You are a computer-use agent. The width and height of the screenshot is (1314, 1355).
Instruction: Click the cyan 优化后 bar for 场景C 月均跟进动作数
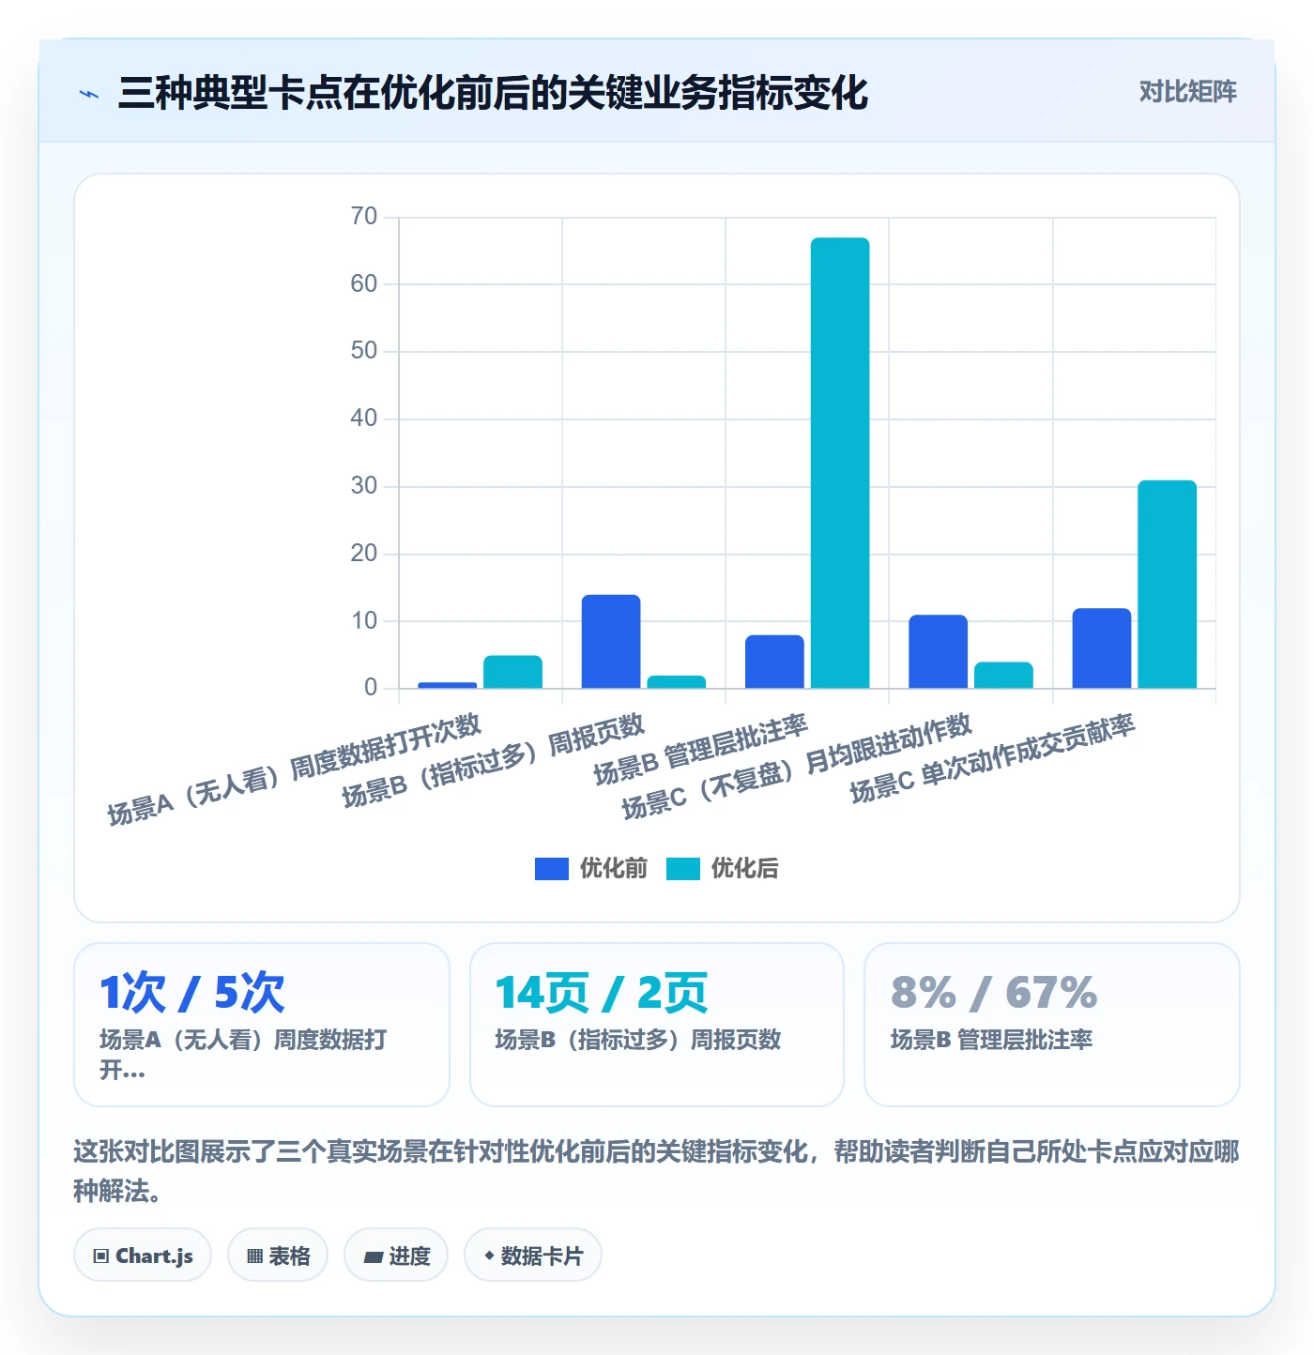tap(1003, 675)
